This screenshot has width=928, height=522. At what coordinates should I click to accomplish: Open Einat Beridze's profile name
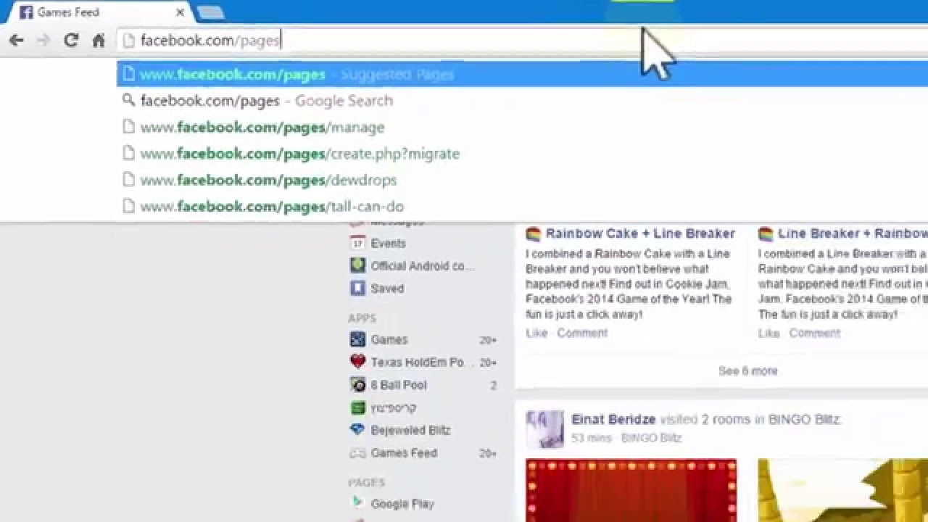[613, 419]
